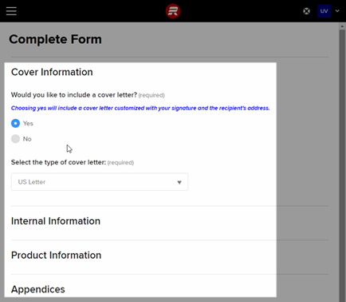This screenshot has width=346, height=302.
Task: Expand the user account chevron
Action: [337, 11]
